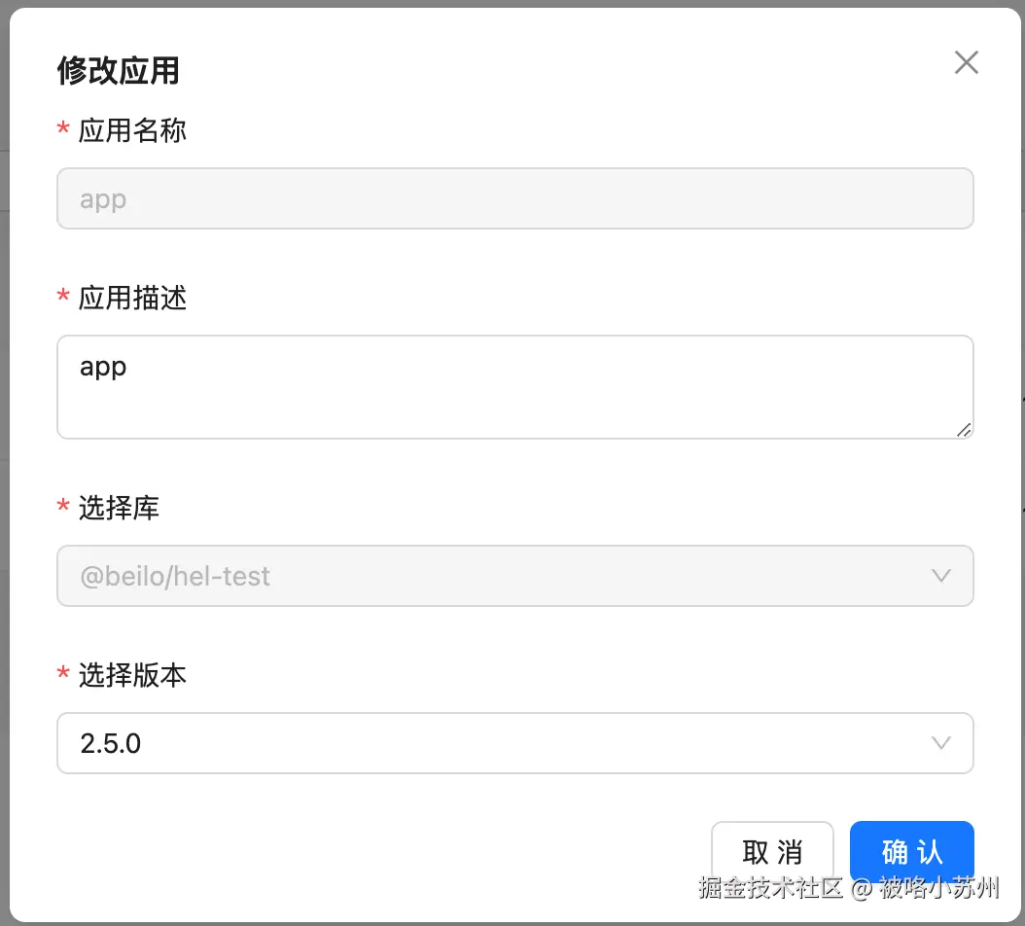Click the 选择版本 field label
The width and height of the screenshot is (1025, 926).
click(132, 675)
